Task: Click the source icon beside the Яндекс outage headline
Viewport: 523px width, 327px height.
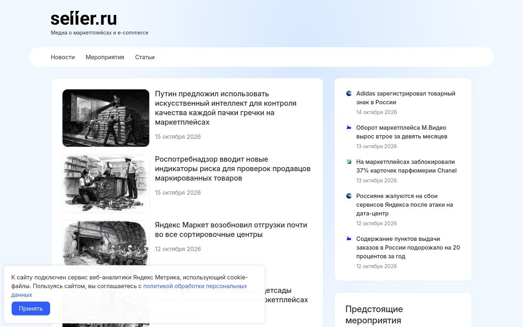Action: point(349,196)
